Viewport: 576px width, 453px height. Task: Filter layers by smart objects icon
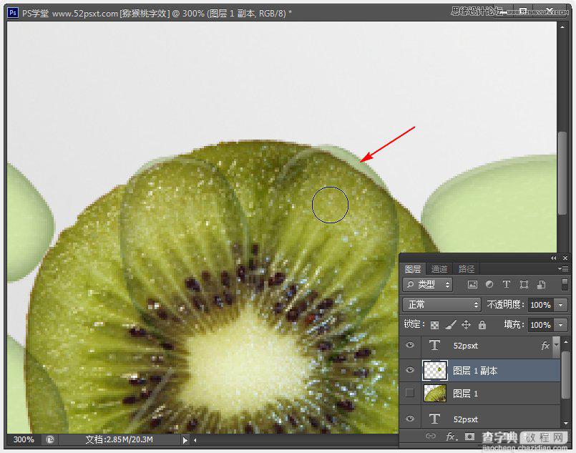click(x=541, y=284)
